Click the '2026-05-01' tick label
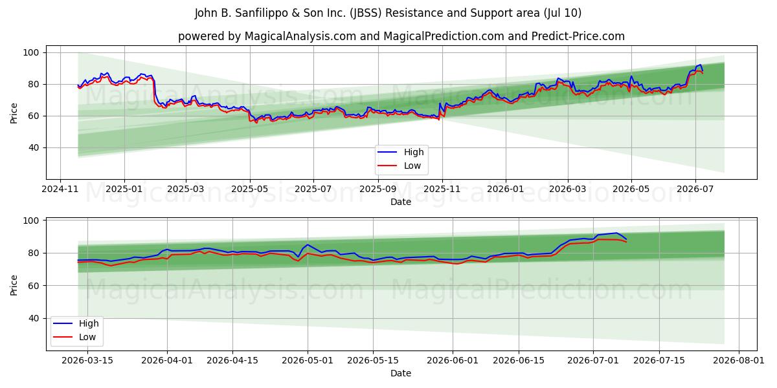This screenshot has height=388, width=777. 308,360
